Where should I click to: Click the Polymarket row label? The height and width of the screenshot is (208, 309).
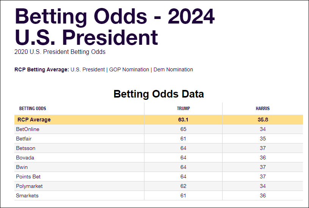pyautogui.click(x=29, y=186)
